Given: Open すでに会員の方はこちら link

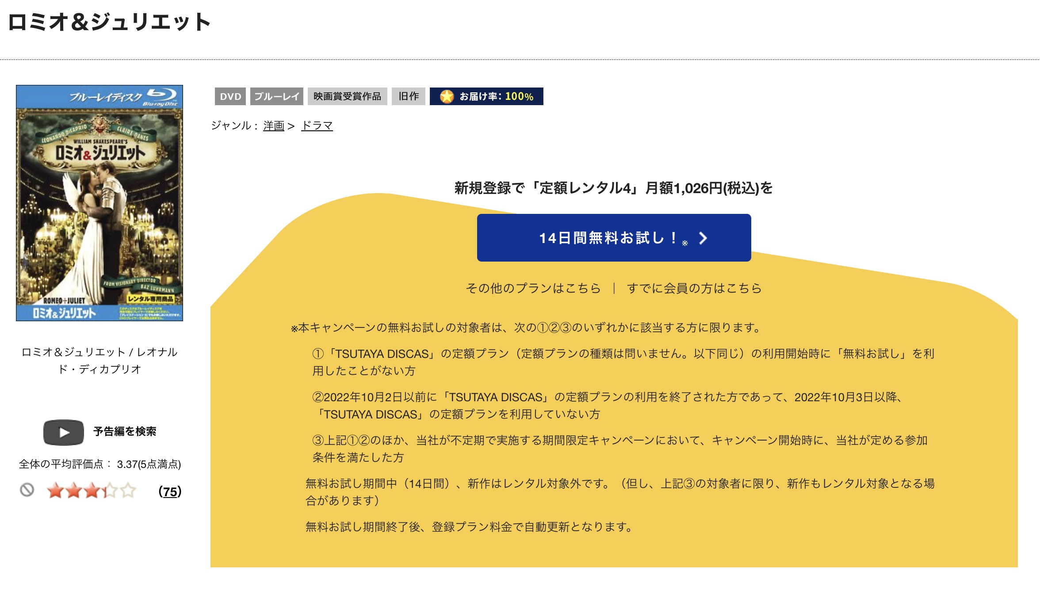Looking at the screenshot, I should click(x=694, y=288).
